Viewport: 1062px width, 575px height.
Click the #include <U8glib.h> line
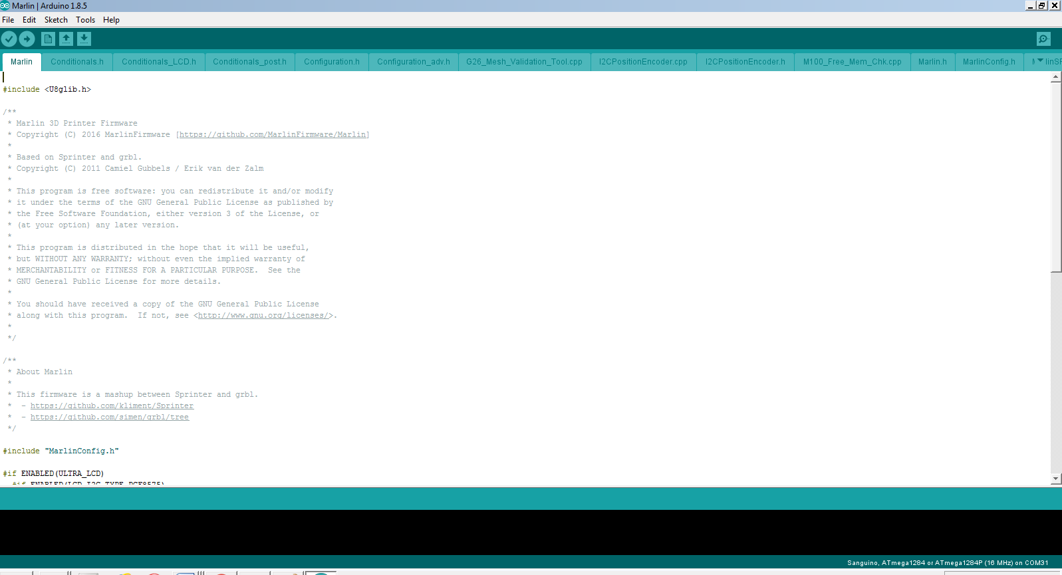pyautogui.click(x=47, y=89)
